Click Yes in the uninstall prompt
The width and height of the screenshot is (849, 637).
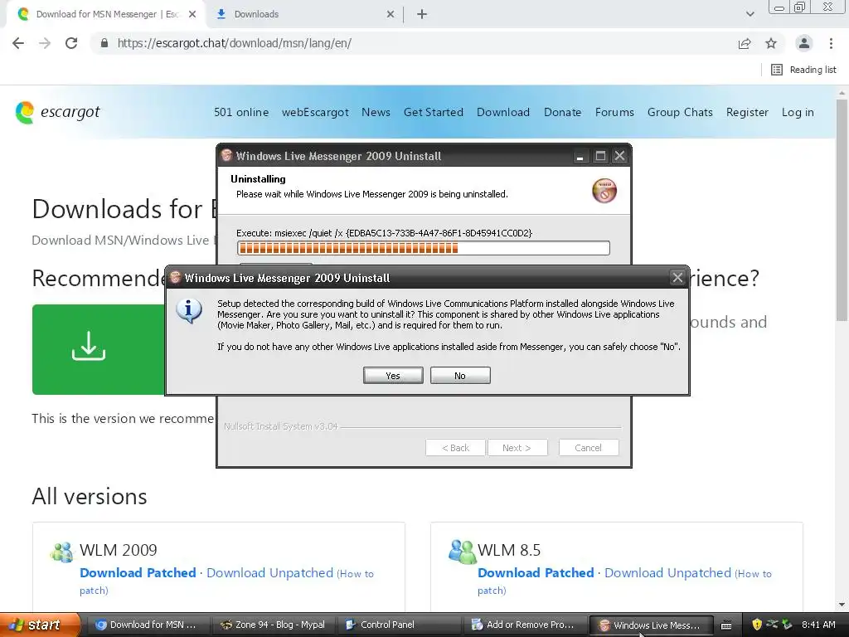coord(393,376)
